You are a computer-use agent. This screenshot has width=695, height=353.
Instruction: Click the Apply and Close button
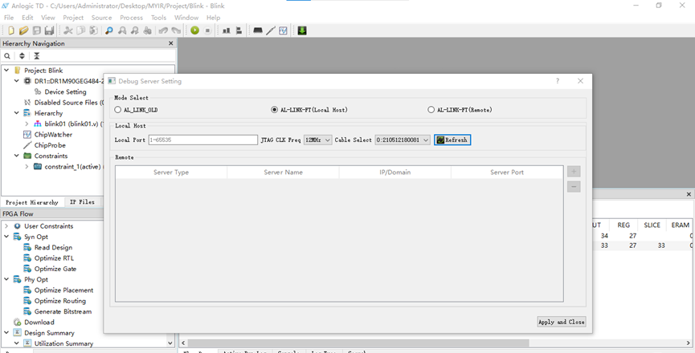coord(561,322)
